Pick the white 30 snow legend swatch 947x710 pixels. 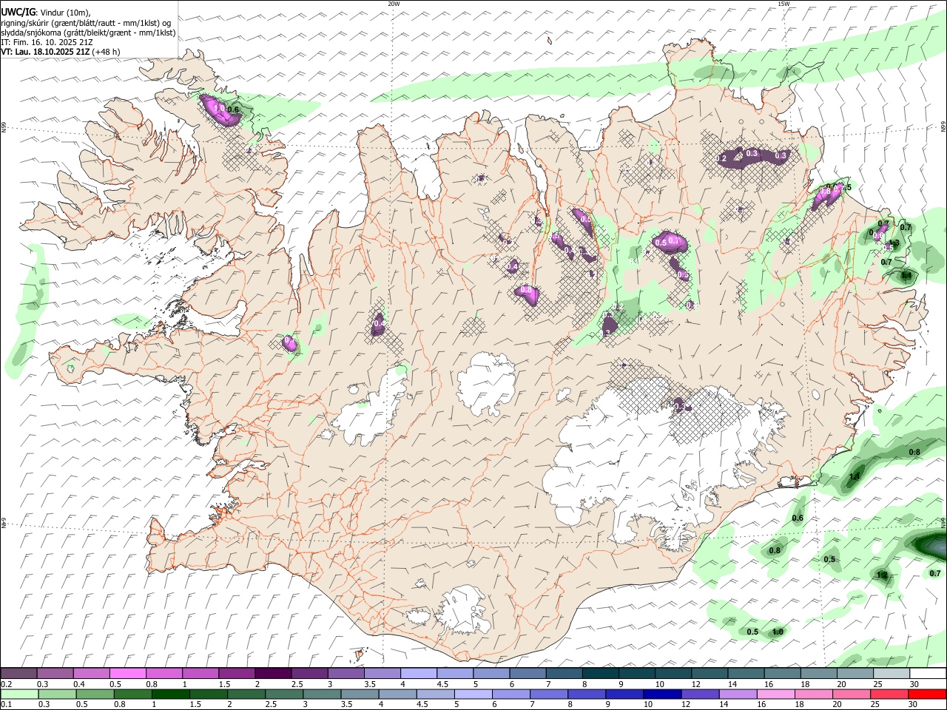click(928, 673)
